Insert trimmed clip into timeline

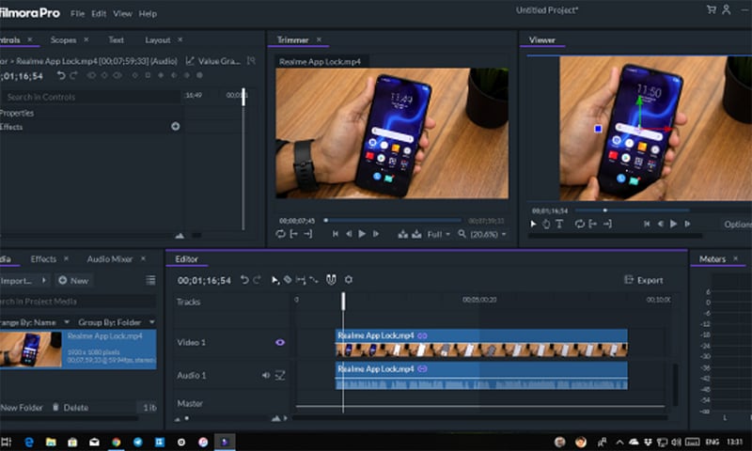[403, 234]
